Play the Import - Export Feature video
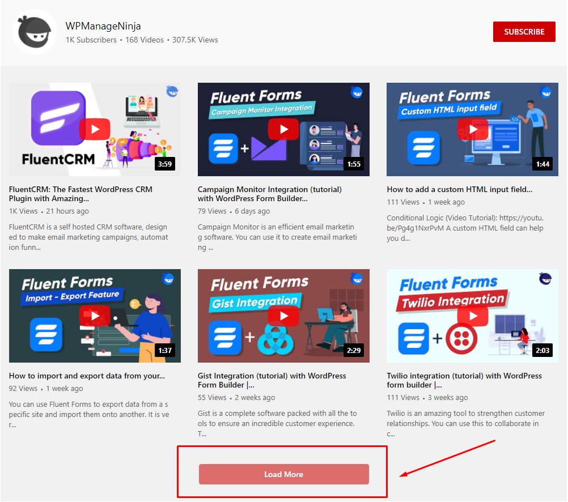Image resolution: width=568 pixels, height=502 pixels. (95, 316)
